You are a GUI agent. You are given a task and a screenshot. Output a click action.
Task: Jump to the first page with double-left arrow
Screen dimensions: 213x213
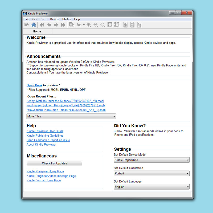[42, 25]
